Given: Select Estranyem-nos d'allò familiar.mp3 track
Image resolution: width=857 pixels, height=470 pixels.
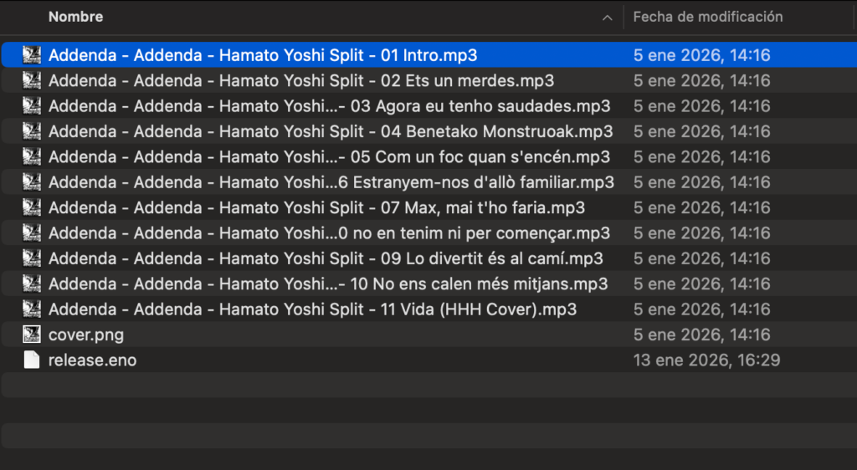Looking at the screenshot, I should 331,182.
